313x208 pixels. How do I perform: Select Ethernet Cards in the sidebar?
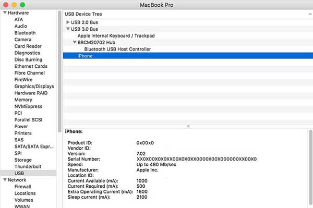[31, 66]
